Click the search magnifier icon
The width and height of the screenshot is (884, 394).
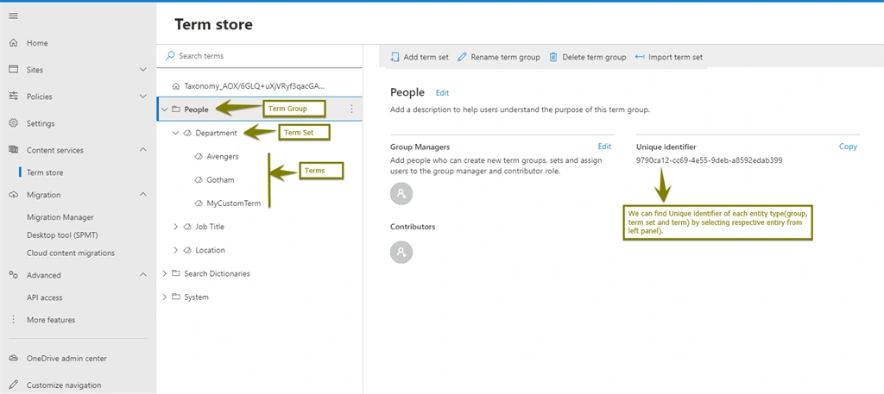170,56
